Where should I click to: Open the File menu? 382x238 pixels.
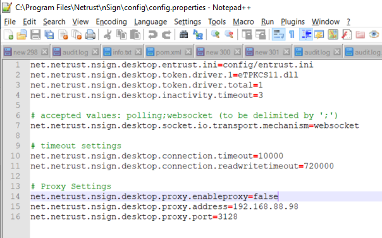coord(9,22)
